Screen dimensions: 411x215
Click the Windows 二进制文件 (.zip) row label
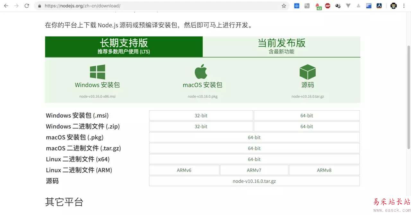pos(83,126)
